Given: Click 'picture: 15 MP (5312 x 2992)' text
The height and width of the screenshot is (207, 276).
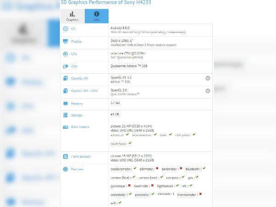Looking at the screenshot, I should click(x=131, y=156).
